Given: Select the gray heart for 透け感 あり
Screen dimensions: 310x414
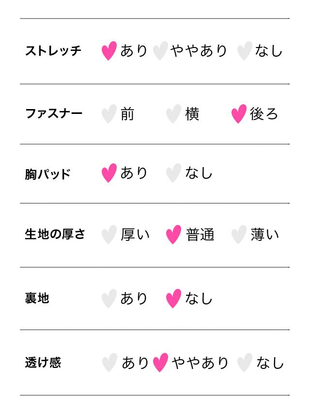Looking at the screenshot, I should (x=110, y=363).
